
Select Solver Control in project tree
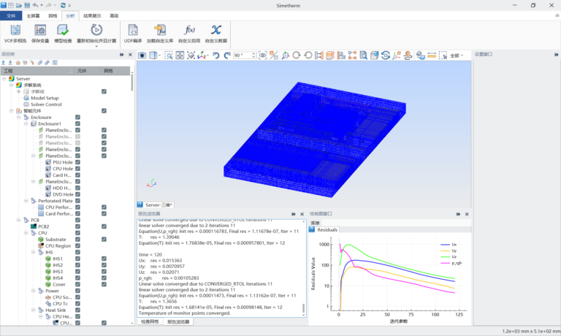point(46,104)
